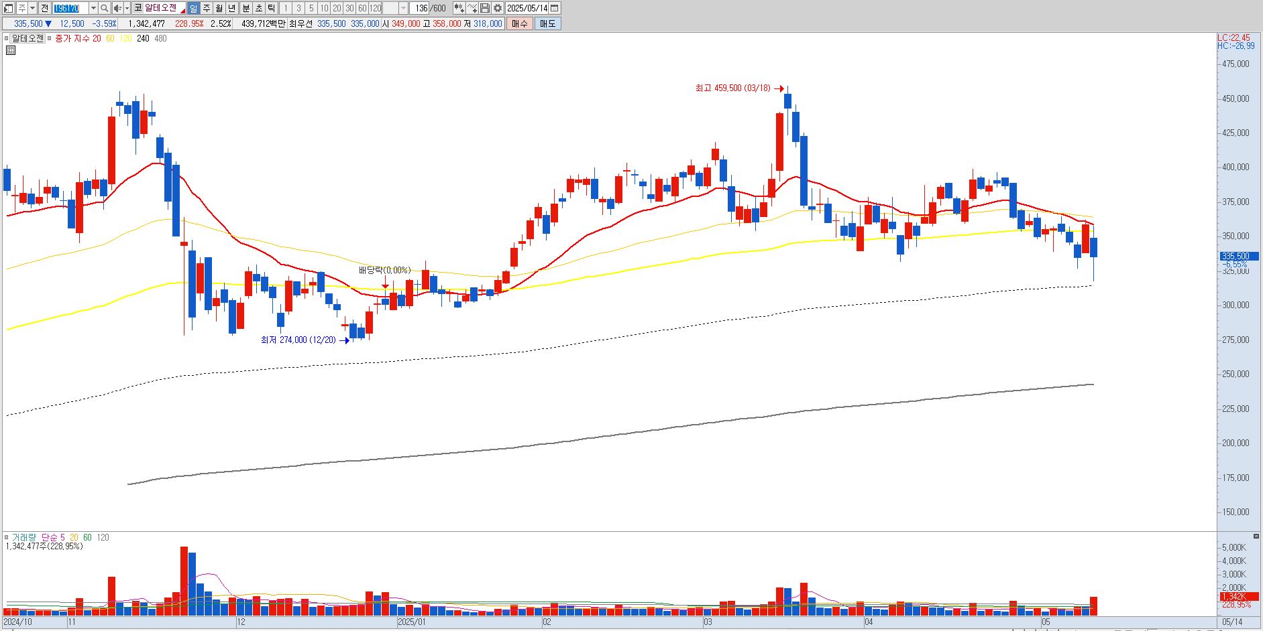The width and height of the screenshot is (1263, 631).
Task: Click the line tool icon beside save
Action: (x=472, y=8)
